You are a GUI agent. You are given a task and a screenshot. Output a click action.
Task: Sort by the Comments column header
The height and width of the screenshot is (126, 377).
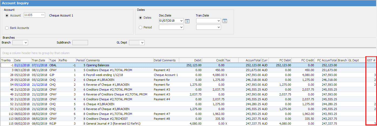[119, 60]
